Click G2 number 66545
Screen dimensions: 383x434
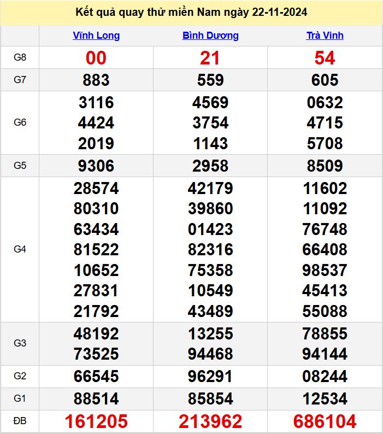(96, 376)
